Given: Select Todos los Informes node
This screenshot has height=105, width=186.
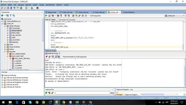Looking at the screenshot, I should click(x=10, y=75).
